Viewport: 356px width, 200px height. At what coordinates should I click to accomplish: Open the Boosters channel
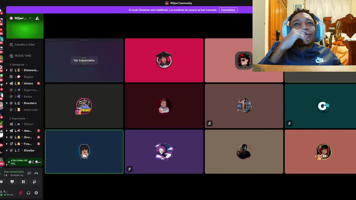click(x=24, y=103)
